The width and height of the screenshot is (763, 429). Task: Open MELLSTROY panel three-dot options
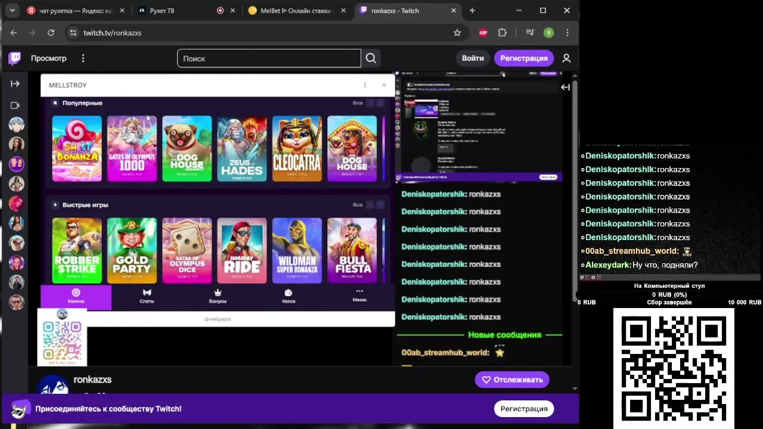[365, 85]
